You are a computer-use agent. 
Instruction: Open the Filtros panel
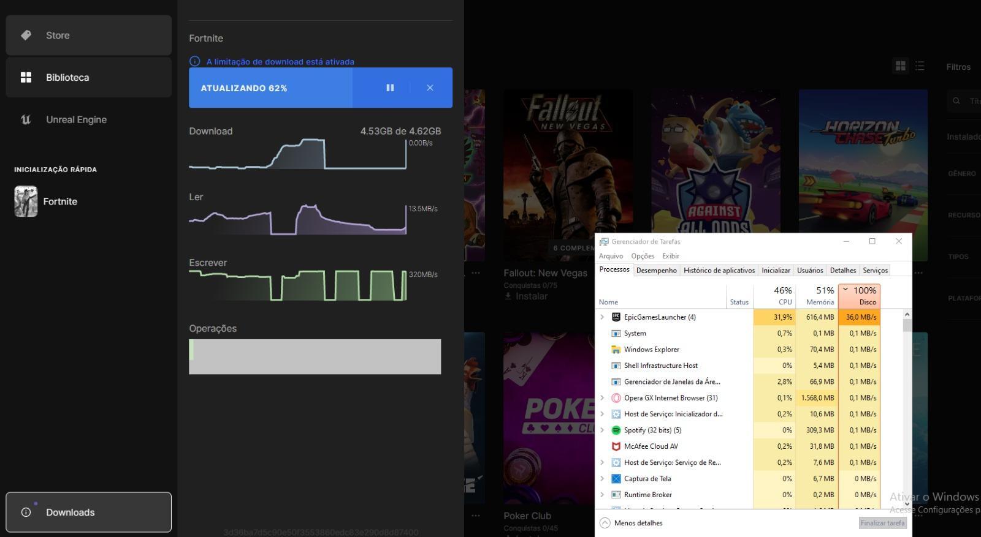[x=958, y=67]
